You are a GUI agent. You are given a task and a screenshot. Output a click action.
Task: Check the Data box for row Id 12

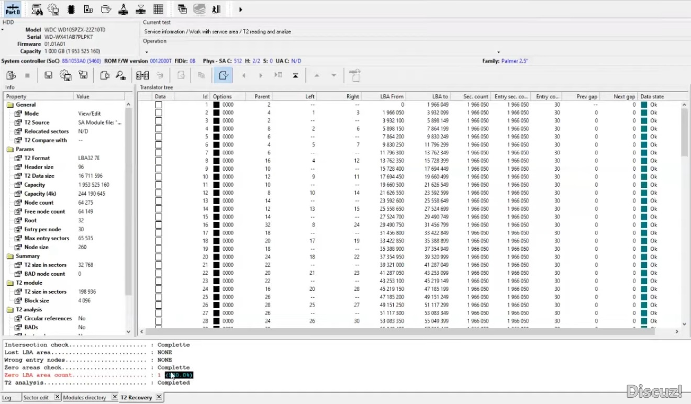point(159,193)
